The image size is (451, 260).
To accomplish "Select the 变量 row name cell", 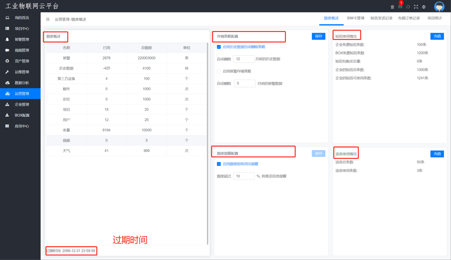I will point(66,130).
